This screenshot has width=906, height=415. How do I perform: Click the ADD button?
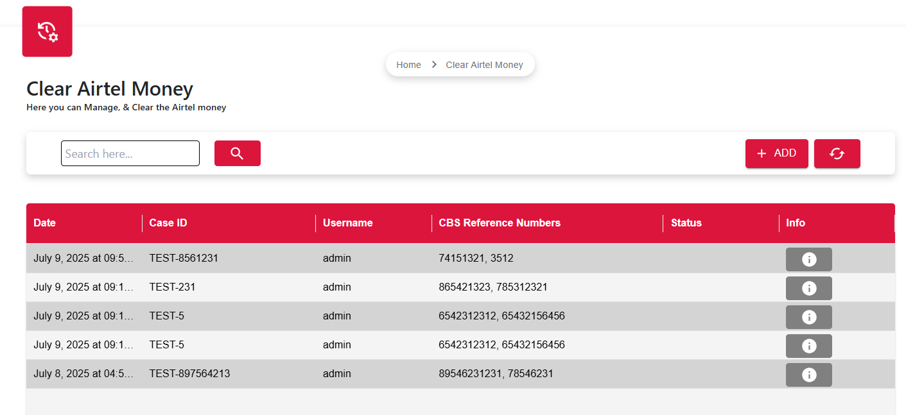coord(776,153)
